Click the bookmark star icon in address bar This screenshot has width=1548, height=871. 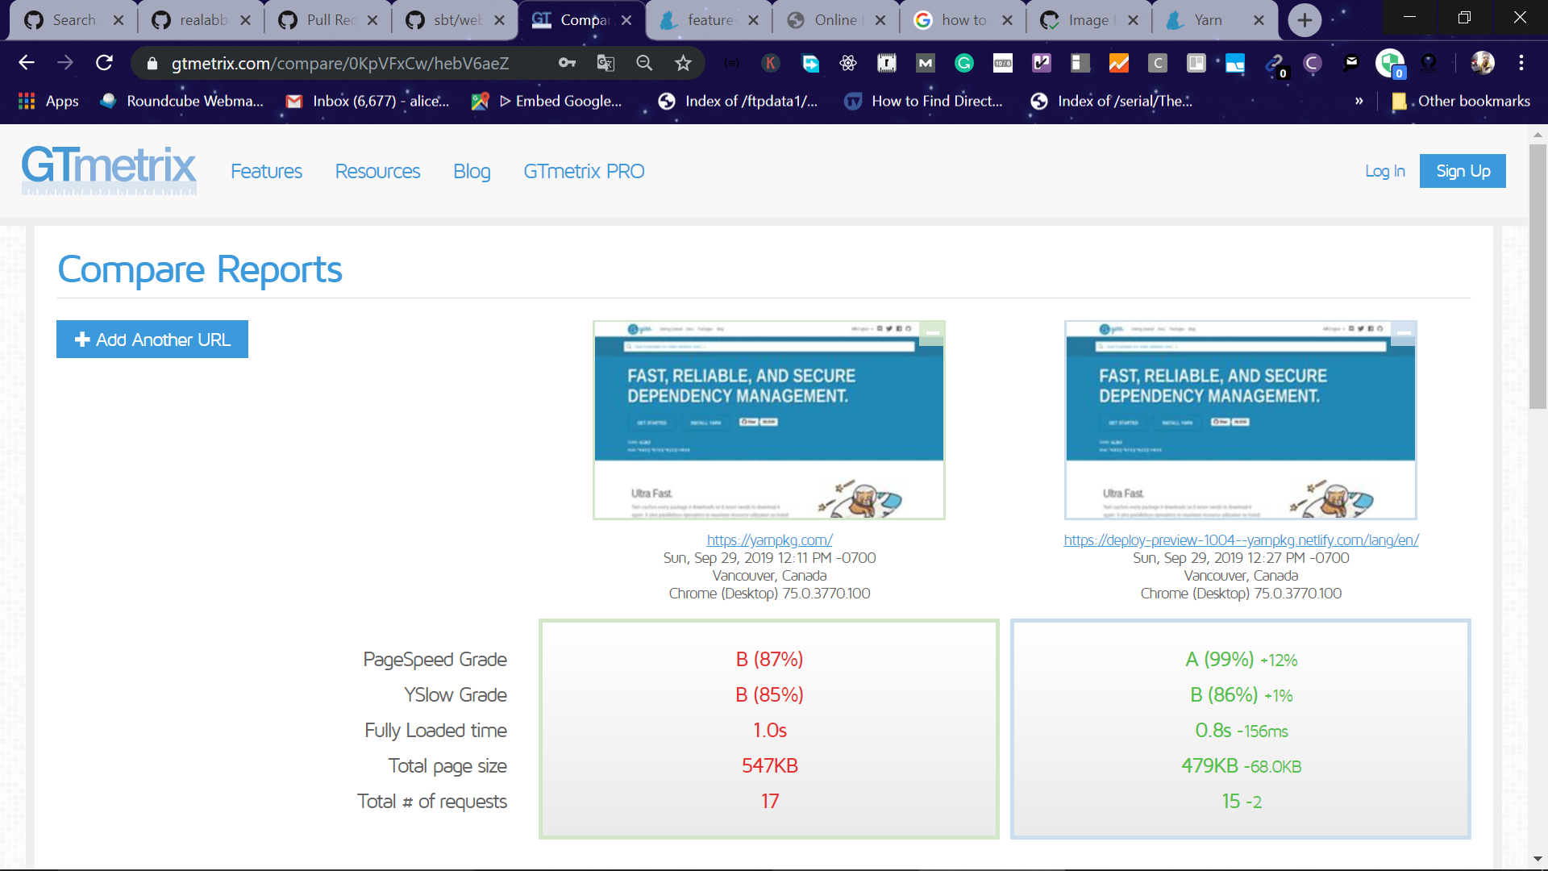(683, 63)
